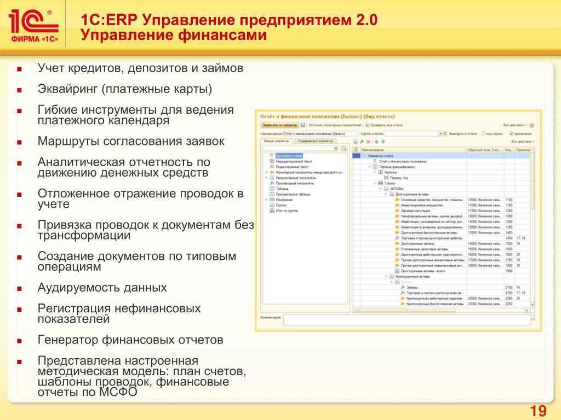Screen dimensions: 561x420
Task: Collapse the 'Колонки' node
Action: tap(375, 172)
